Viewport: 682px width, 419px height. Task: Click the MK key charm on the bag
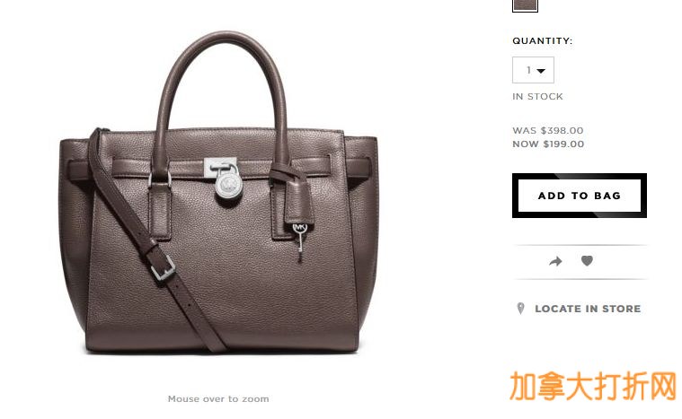[300, 241]
